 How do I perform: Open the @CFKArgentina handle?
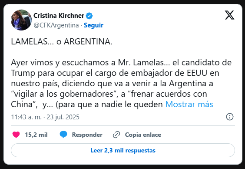56,25
